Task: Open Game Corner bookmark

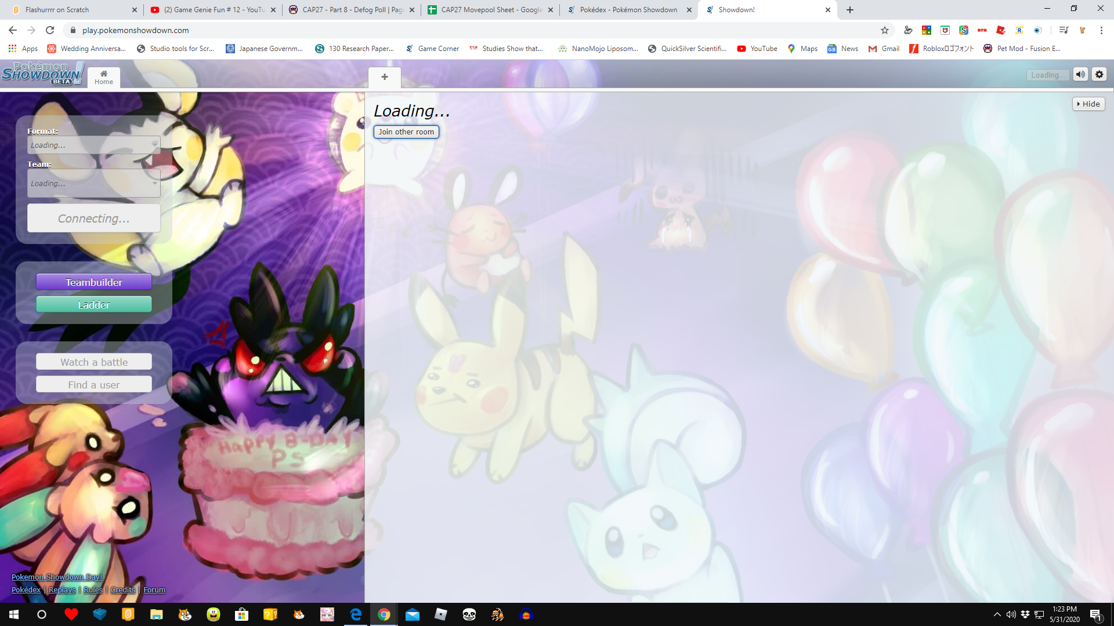Action: coord(432,49)
